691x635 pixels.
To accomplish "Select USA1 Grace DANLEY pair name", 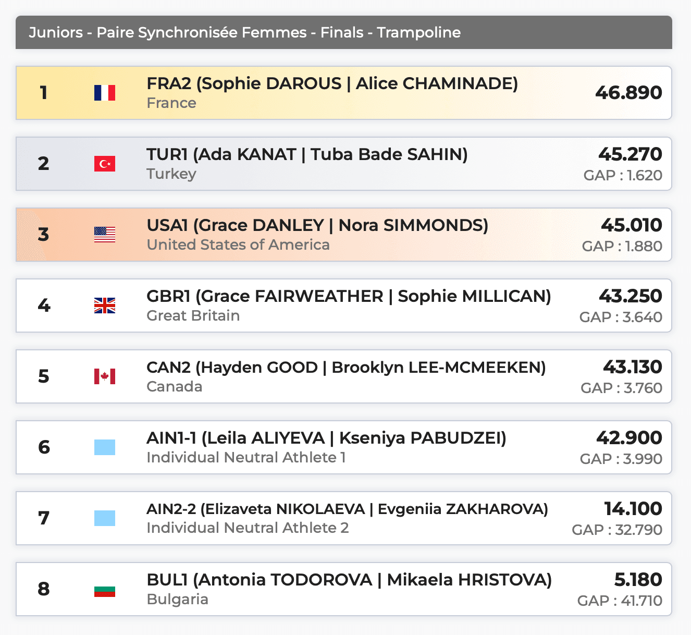I will [x=317, y=225].
